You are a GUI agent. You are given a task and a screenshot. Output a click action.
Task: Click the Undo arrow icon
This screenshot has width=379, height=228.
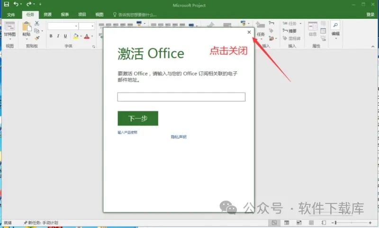tap(16, 4)
